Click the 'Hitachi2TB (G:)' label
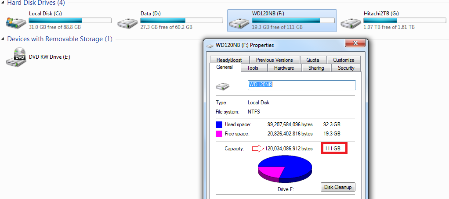The image size is (449, 199). pos(381,14)
